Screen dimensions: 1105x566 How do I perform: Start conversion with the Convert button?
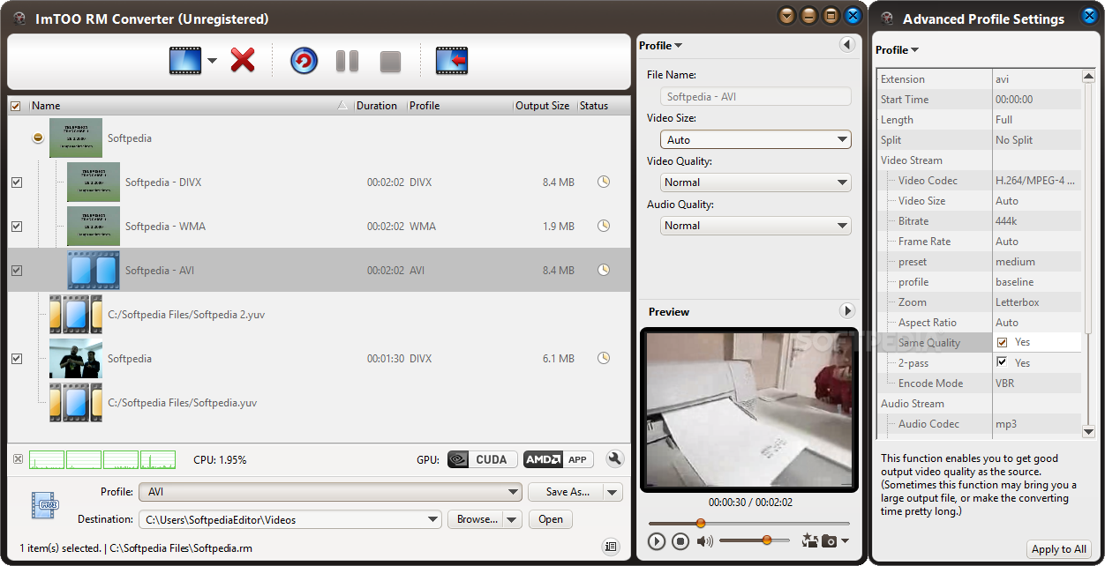coord(304,61)
